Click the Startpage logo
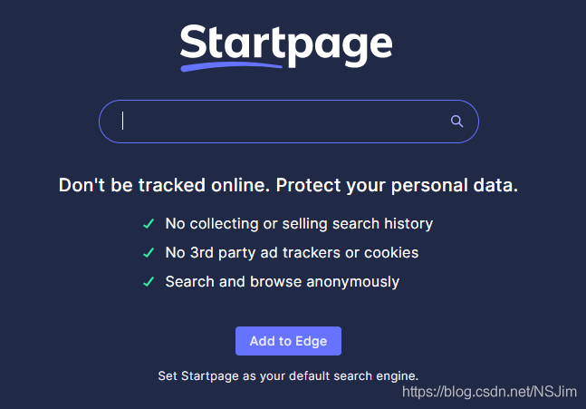Viewport: 586px width, 409px height. coord(286,47)
